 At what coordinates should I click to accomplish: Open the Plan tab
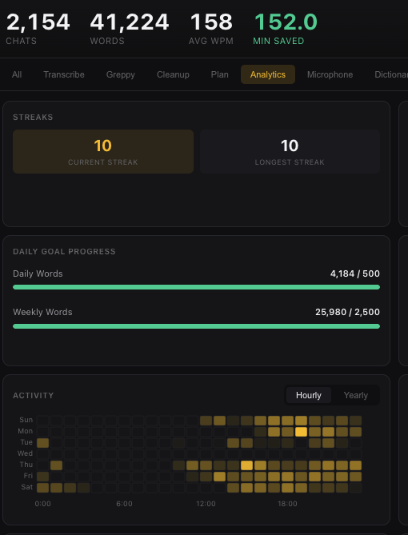coord(219,74)
